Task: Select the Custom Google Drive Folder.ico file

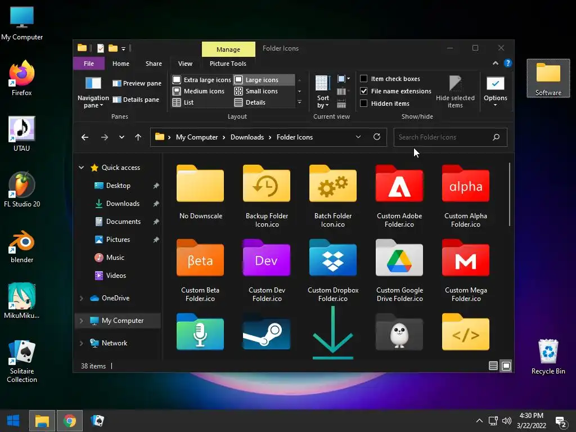Action: (x=399, y=271)
